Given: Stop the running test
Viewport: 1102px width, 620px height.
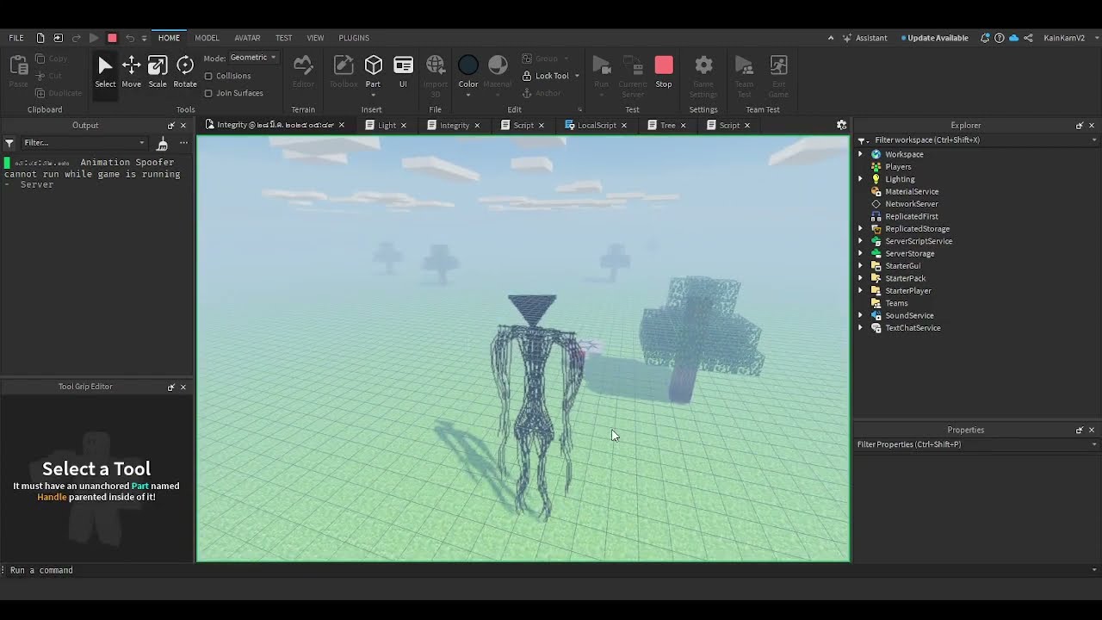Looking at the screenshot, I should [664, 71].
